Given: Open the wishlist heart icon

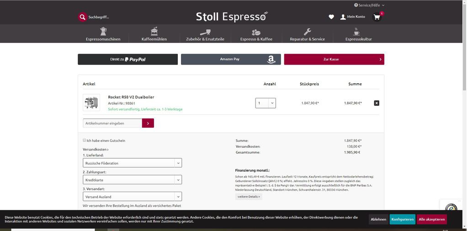Looking at the screenshot, I should tap(331, 17).
